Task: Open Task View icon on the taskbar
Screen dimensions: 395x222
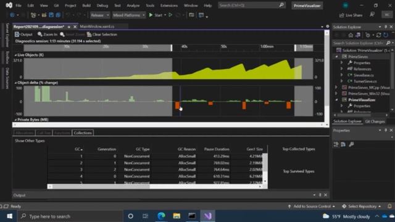Action: (146, 216)
